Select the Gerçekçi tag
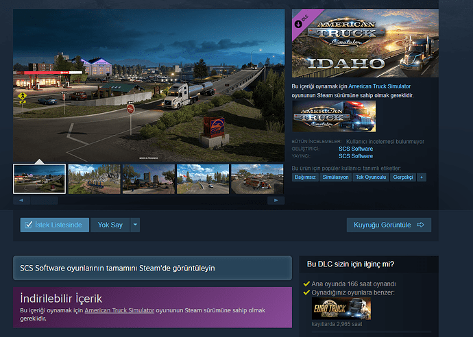This screenshot has height=337, width=473. point(402,177)
